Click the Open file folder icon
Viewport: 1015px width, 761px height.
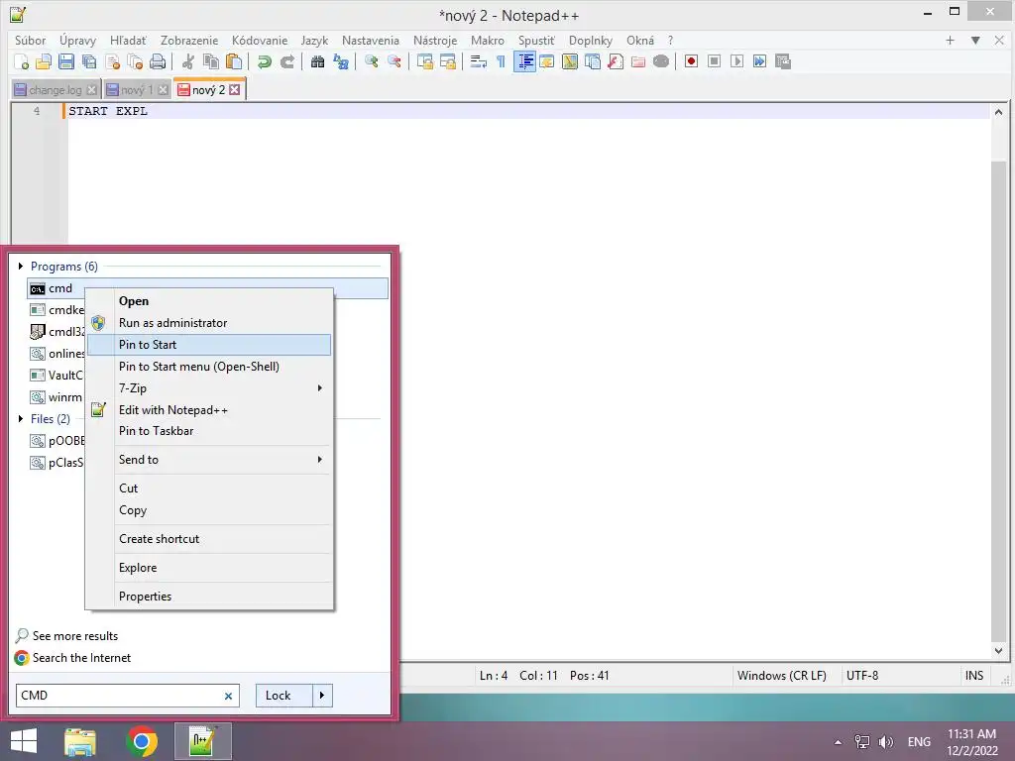pyautogui.click(x=44, y=61)
